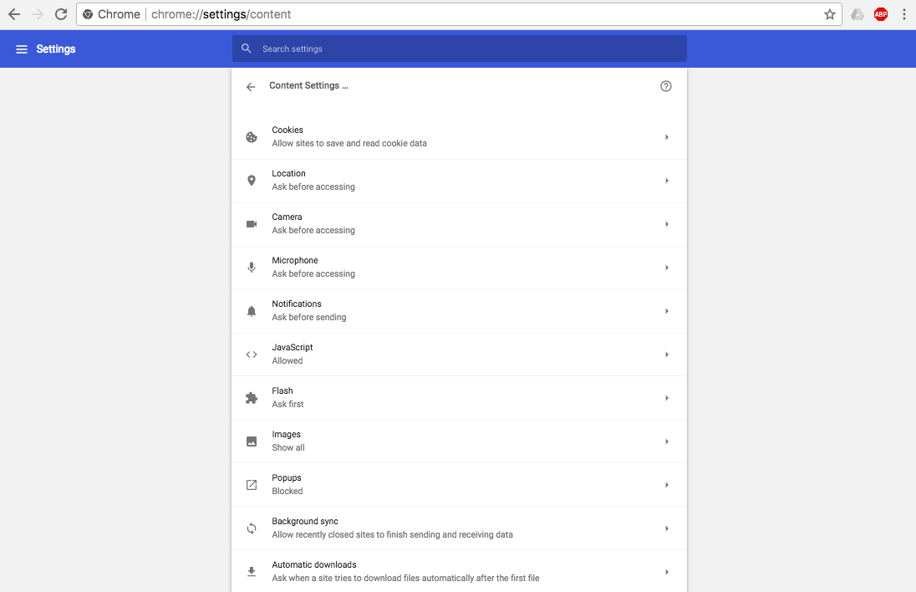Click "Ask before accessing" under Location
This screenshot has height=592, width=916.
pos(313,187)
